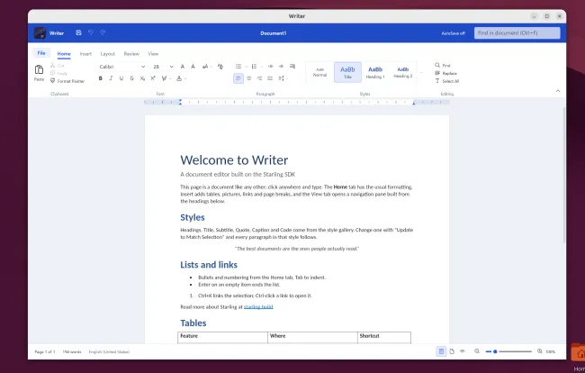The image size is (585, 373).
Task: Increase font size with the larger A
Action: (183, 67)
